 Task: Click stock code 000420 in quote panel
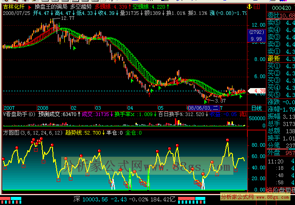coord(282,8)
